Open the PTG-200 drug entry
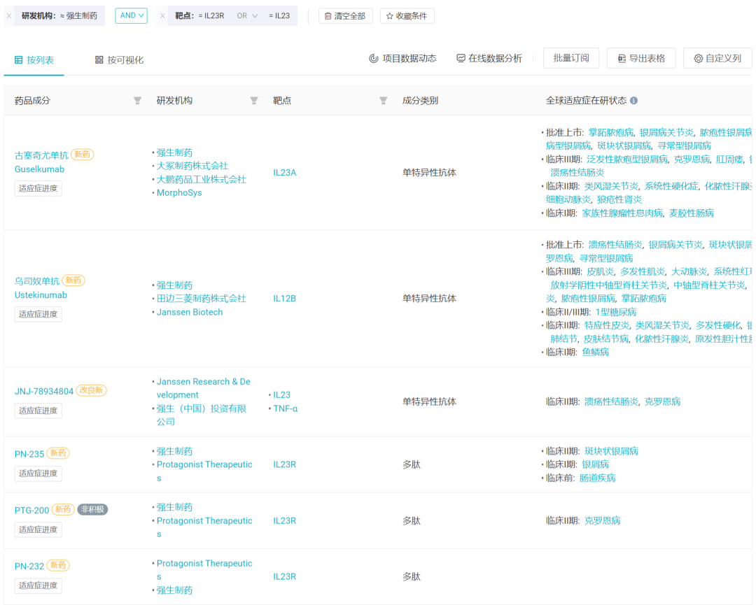 pos(31,510)
